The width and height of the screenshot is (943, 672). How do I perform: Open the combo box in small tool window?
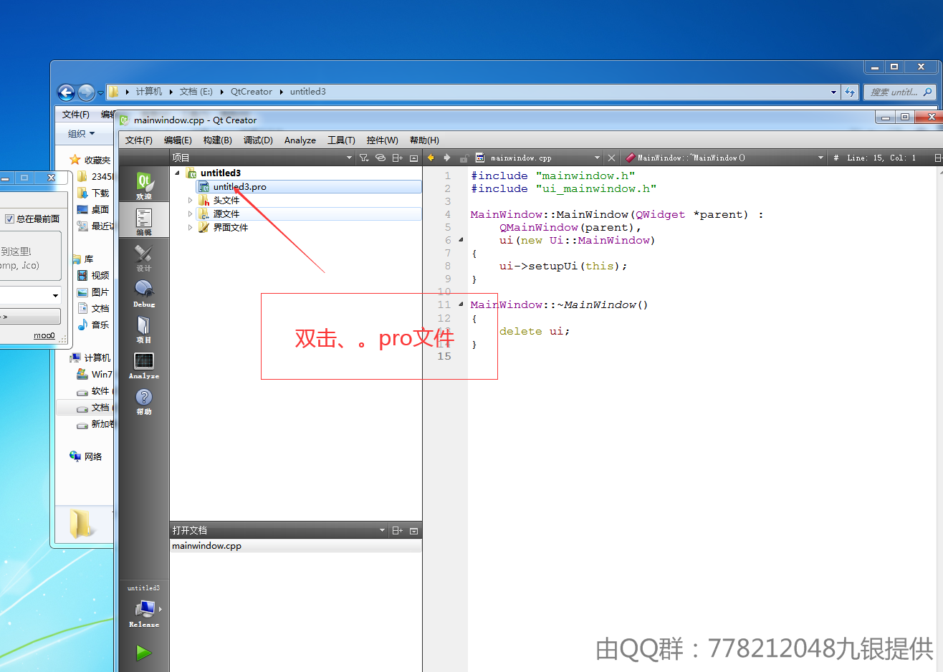[55, 295]
